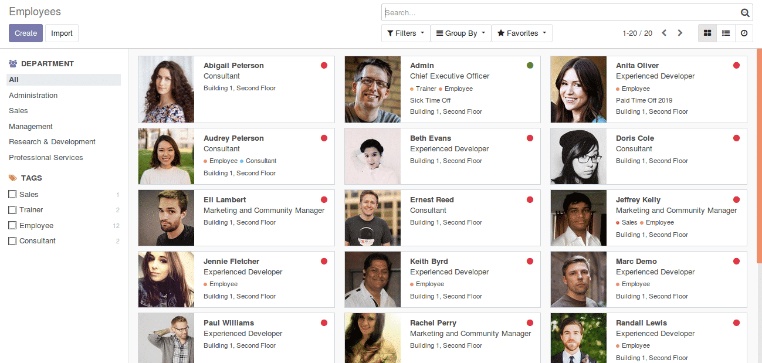Screen dimensions: 762x363
Task: Filter by Professional Services department
Action: 46,158
